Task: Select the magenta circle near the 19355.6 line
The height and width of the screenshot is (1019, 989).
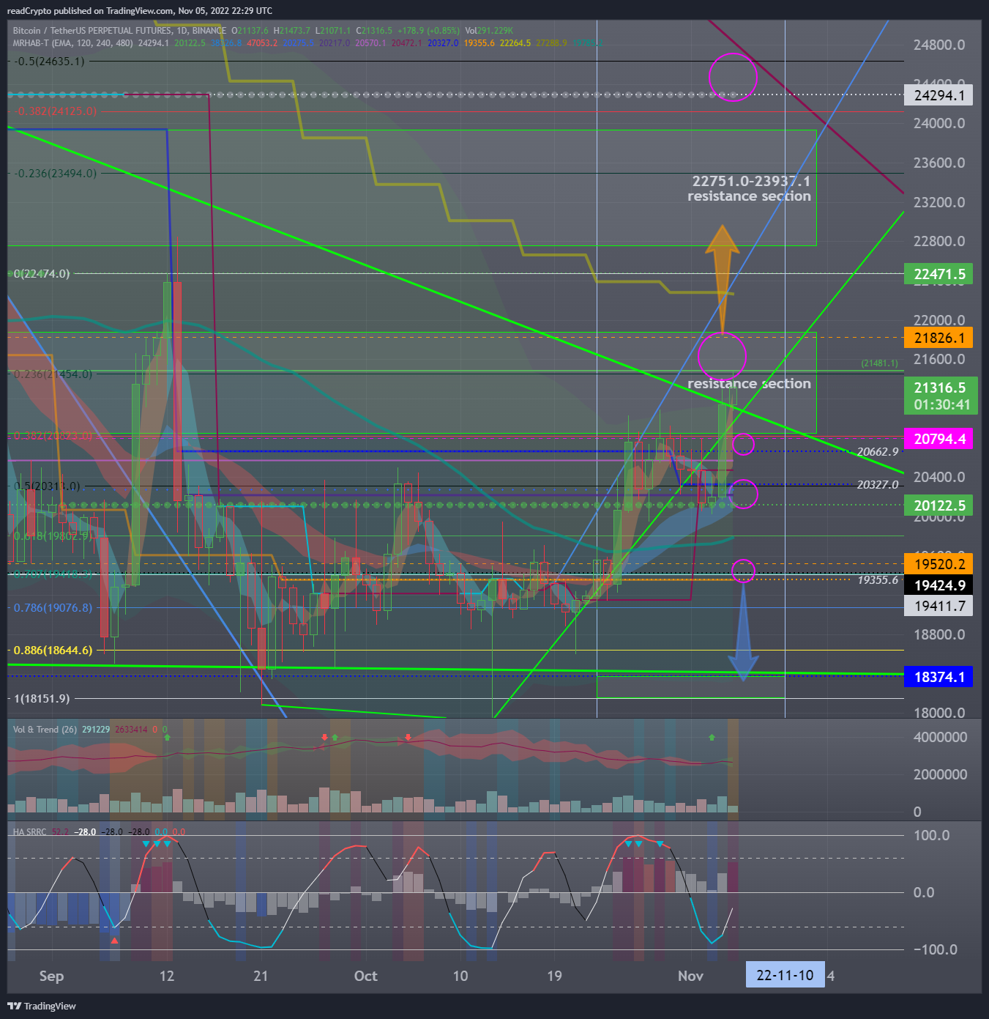Action: [743, 571]
